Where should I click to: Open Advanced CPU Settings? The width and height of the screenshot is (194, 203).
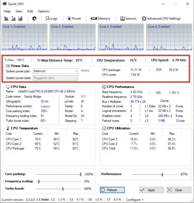[161, 19]
